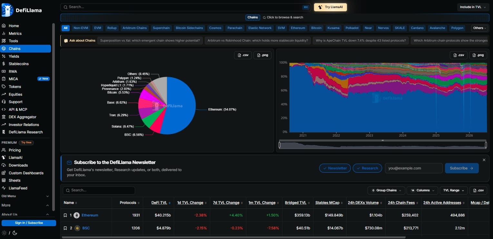Bookmark the Ethereum chain row

[65, 215]
